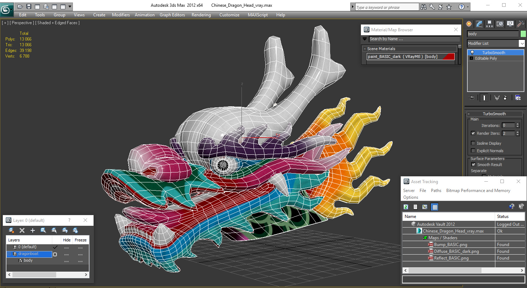Screen dimensions: 527x288
Task: Click Create New Layer icon in Layer window
Action: click(11, 230)
